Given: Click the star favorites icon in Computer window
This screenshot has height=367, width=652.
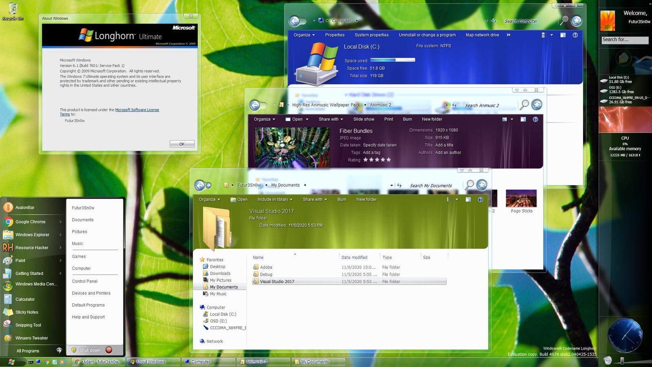Looking at the screenshot, I should pos(577,21).
